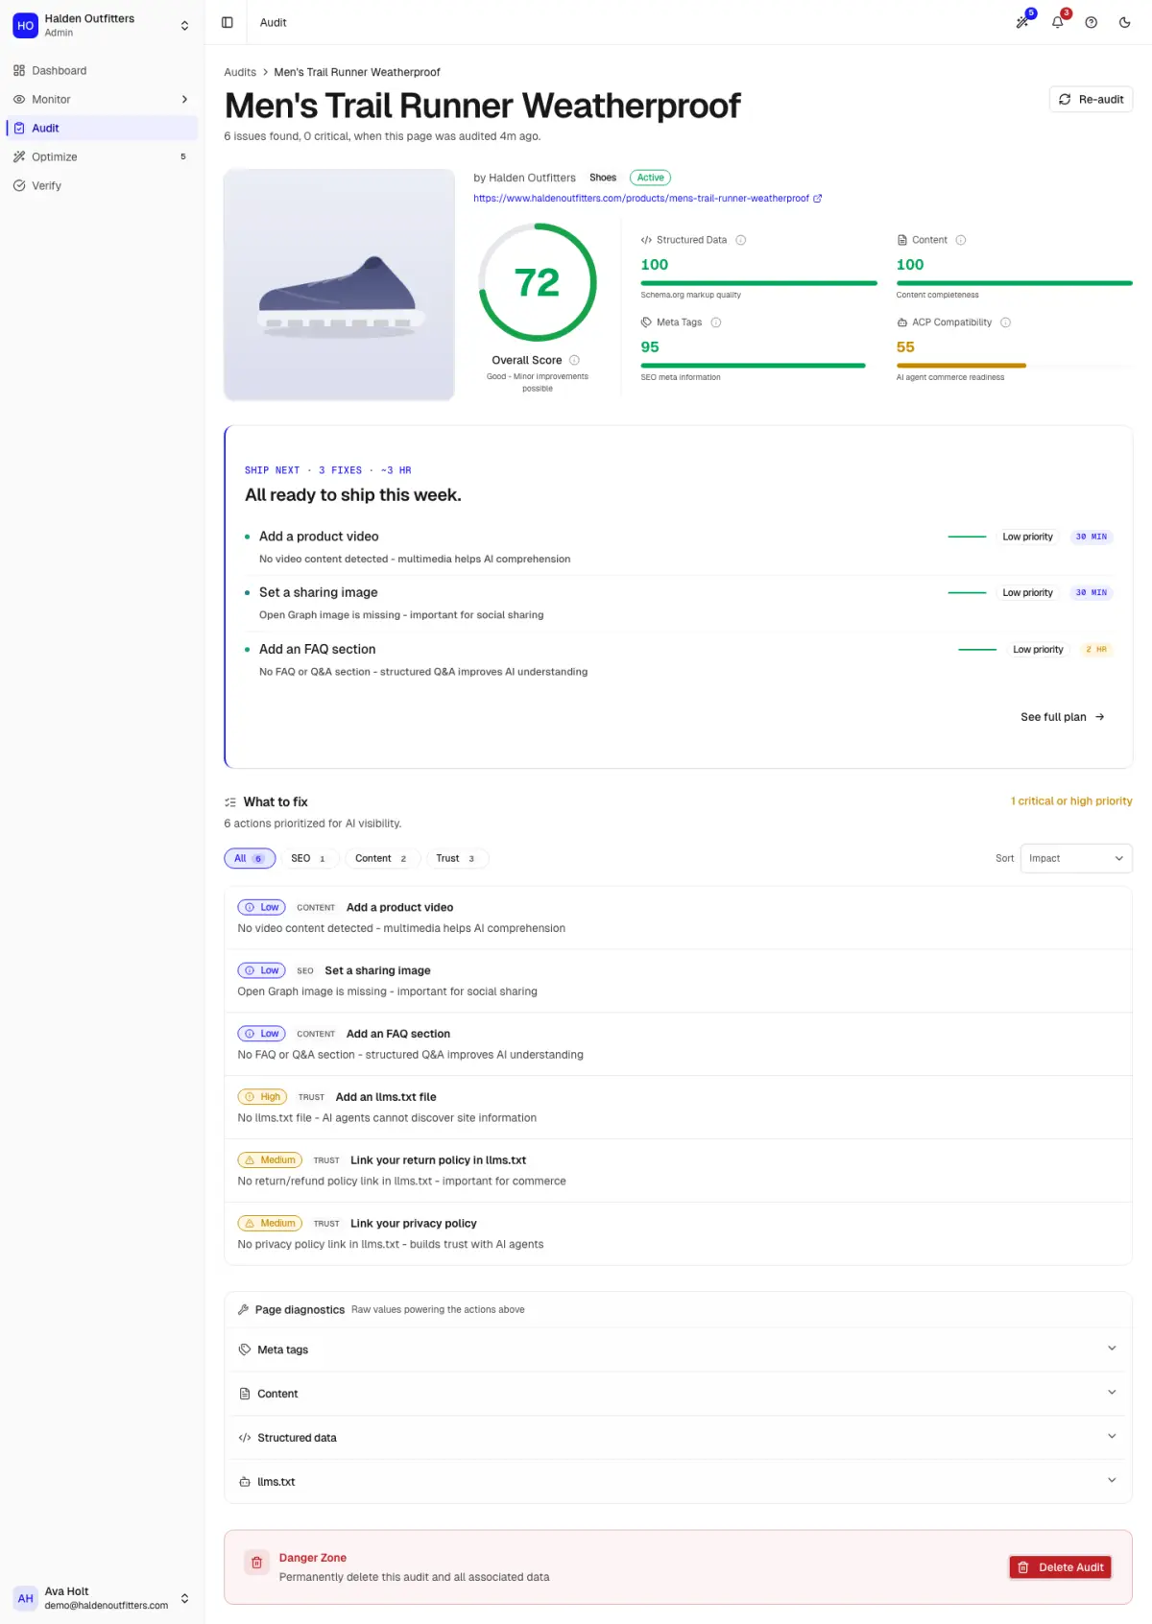This screenshot has height=1624, width=1152.
Task: Click the llms.txt robot icon
Action: click(245, 1482)
